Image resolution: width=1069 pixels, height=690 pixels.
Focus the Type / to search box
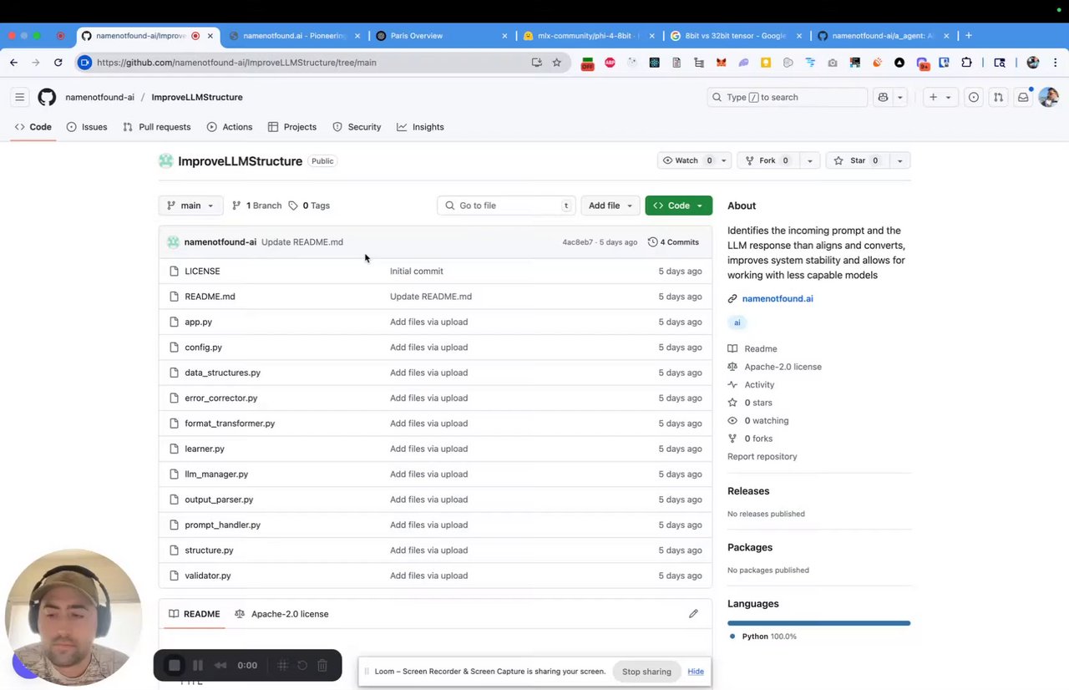click(x=788, y=97)
